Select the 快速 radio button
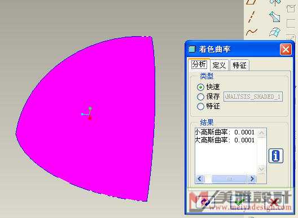The width and height of the screenshot is (298, 218). click(x=200, y=87)
